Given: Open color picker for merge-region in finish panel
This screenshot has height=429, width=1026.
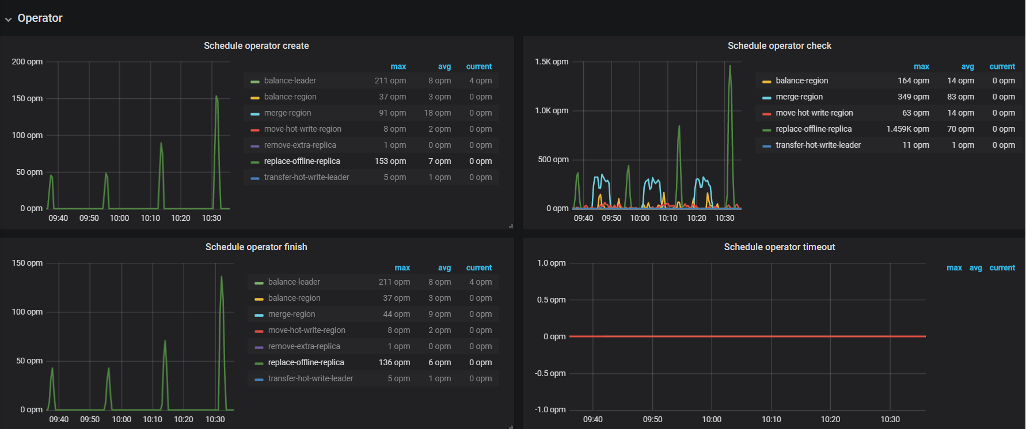Looking at the screenshot, I should pyautogui.click(x=259, y=315).
